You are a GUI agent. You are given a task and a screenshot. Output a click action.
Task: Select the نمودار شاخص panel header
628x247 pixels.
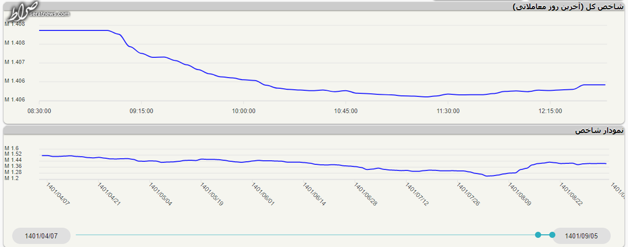click(x=599, y=130)
